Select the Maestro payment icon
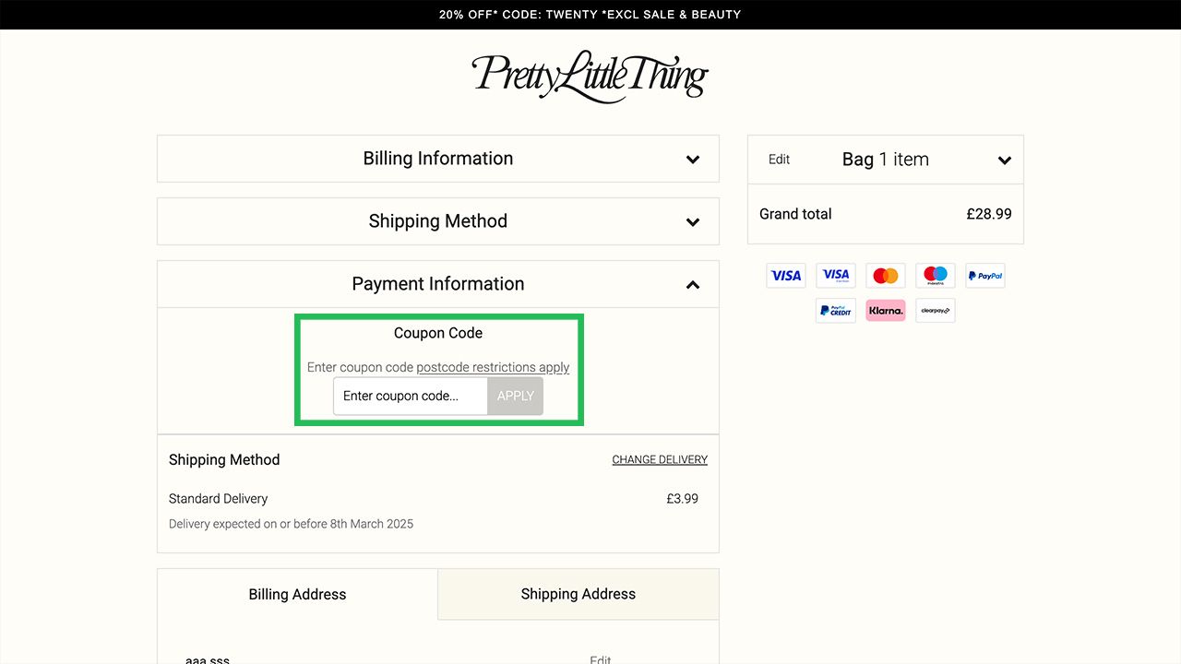This screenshot has height=664, width=1181. (x=935, y=275)
